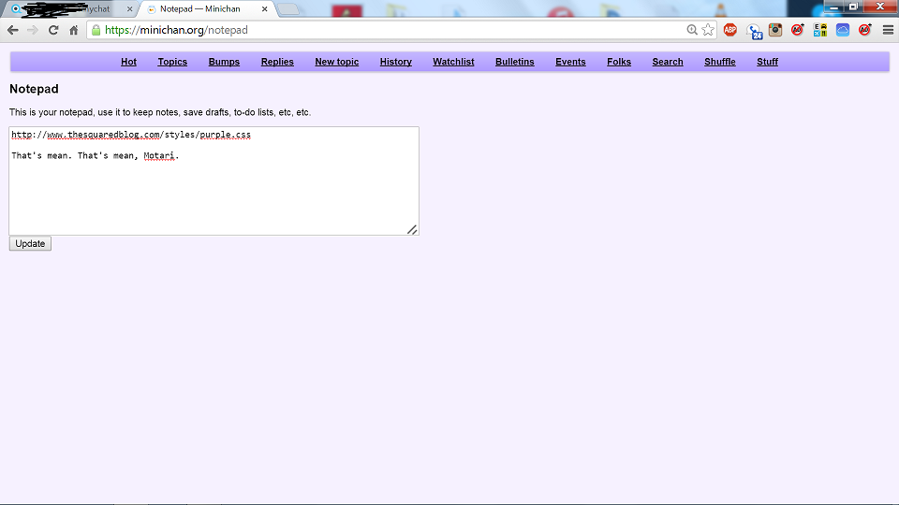Switch to the Notepad — Minichan tab
Viewport: 899px width, 505px height.
coord(200,9)
